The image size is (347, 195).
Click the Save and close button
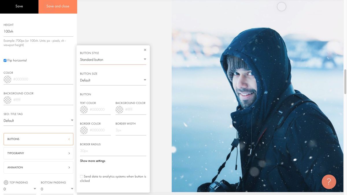click(x=58, y=6)
